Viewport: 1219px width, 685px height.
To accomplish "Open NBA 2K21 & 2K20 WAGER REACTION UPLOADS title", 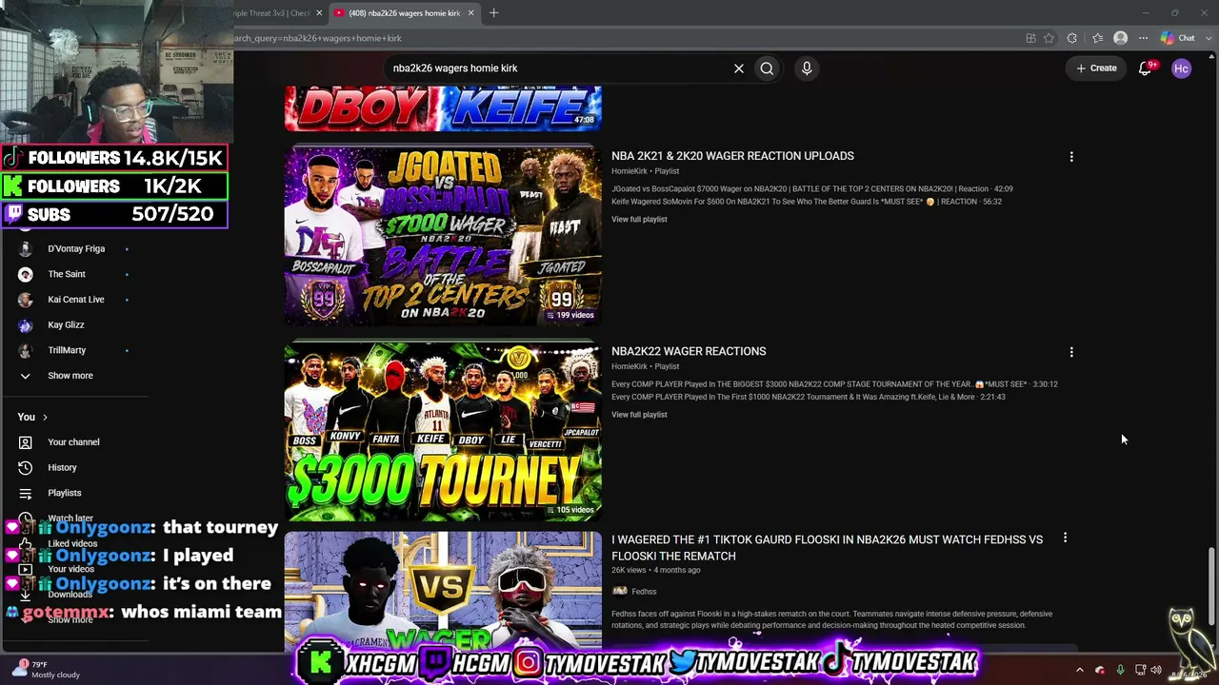I will (732, 156).
